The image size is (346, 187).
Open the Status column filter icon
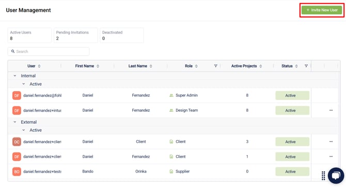pos(306,66)
